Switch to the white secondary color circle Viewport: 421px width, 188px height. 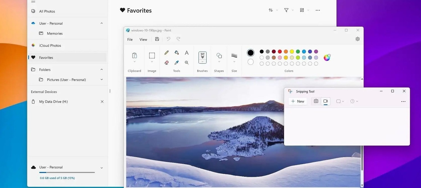[250, 62]
